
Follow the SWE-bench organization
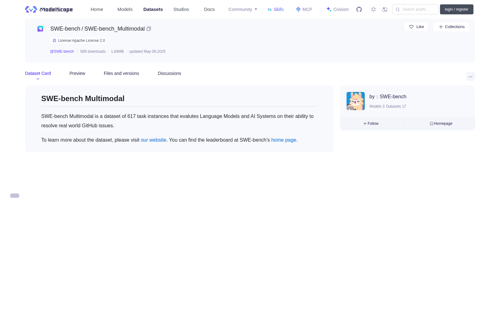coord(371,124)
